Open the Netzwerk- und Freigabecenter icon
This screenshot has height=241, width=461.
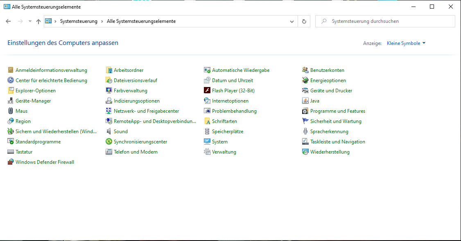click(109, 111)
